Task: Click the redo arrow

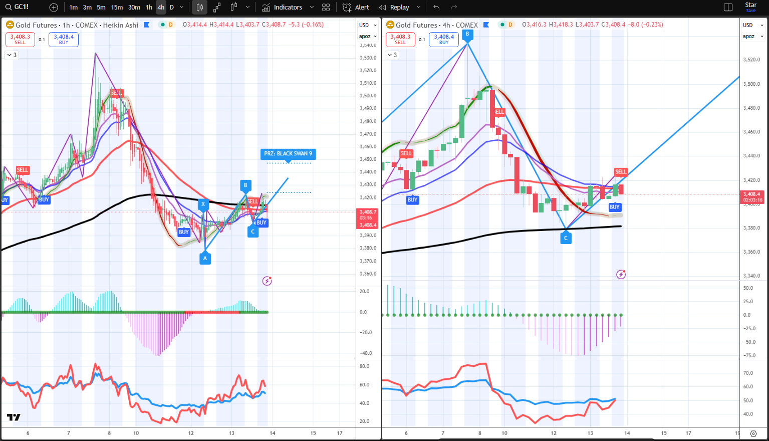Action: (x=454, y=8)
